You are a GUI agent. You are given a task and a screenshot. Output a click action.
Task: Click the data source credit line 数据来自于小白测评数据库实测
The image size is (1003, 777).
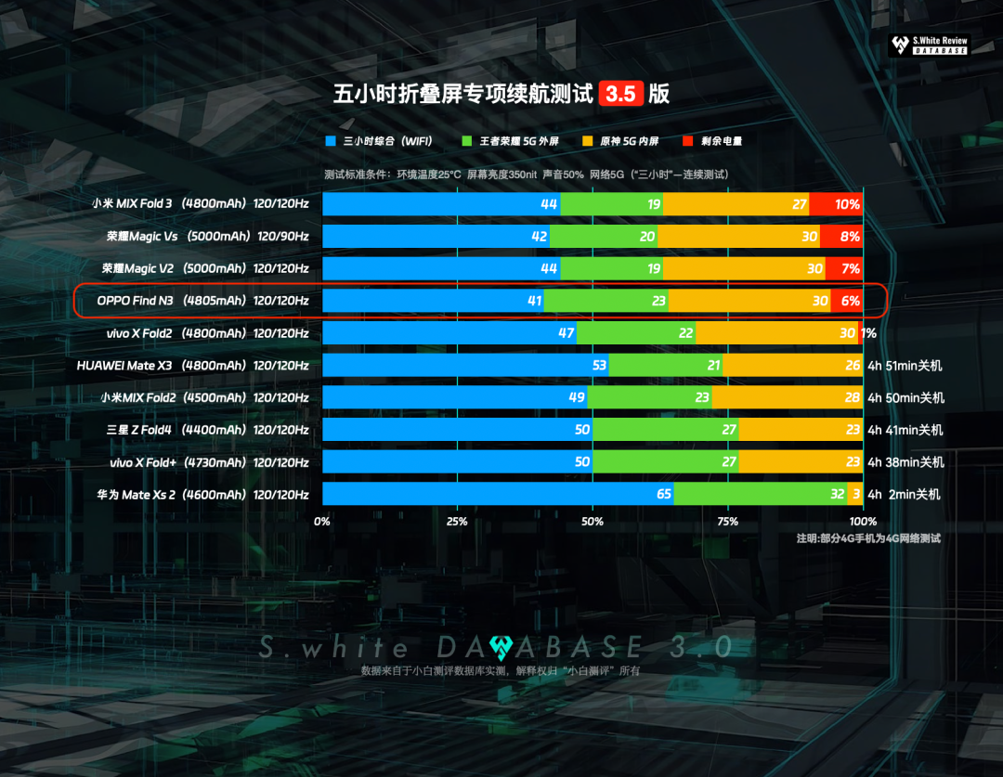[x=501, y=670]
